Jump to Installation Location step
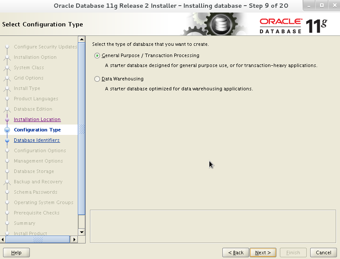This screenshot has width=340, height=259. [37, 119]
